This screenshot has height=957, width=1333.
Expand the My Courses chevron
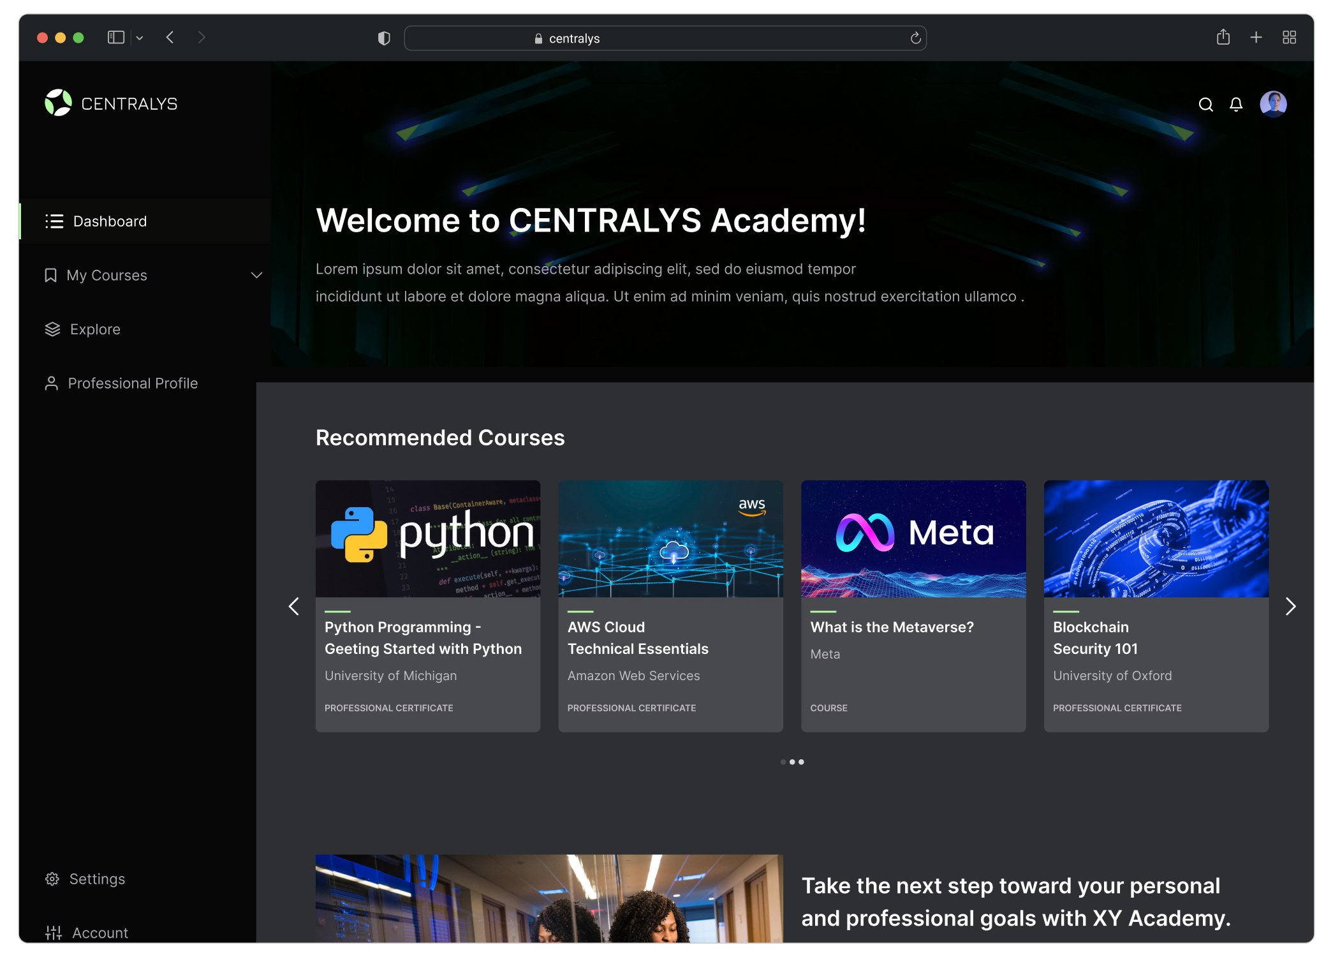click(x=256, y=276)
